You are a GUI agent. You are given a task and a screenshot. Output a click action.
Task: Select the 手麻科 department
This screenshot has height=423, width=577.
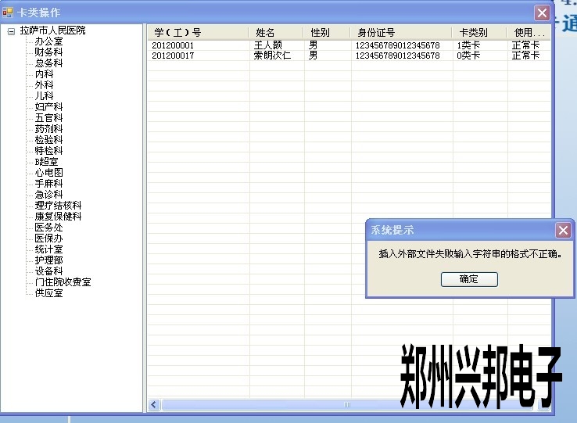click(49, 183)
